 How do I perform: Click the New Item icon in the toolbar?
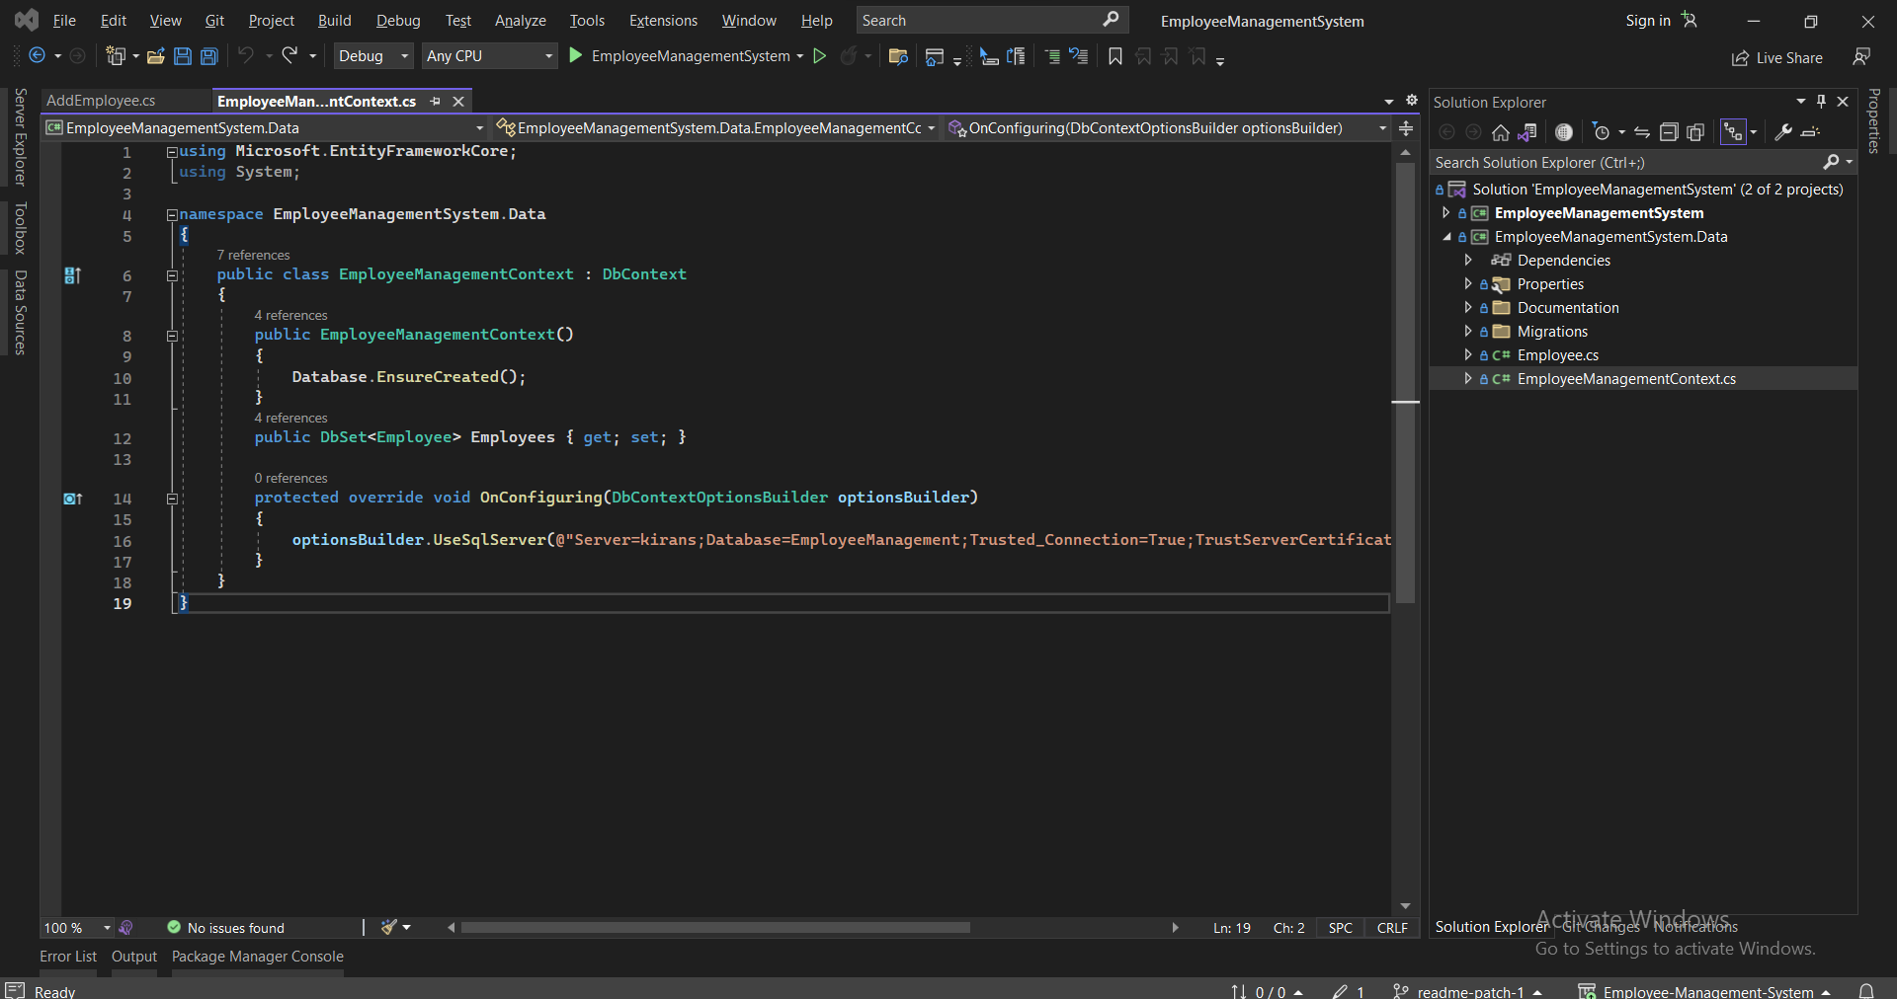pyautogui.click(x=116, y=56)
